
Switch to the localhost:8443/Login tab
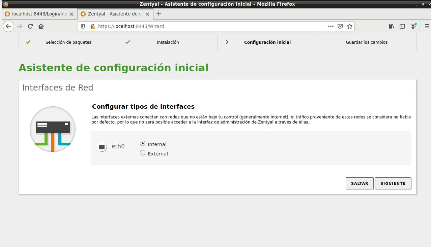pyautogui.click(x=36, y=14)
